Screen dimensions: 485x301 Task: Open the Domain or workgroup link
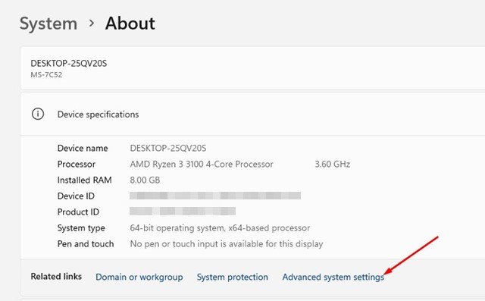(139, 277)
